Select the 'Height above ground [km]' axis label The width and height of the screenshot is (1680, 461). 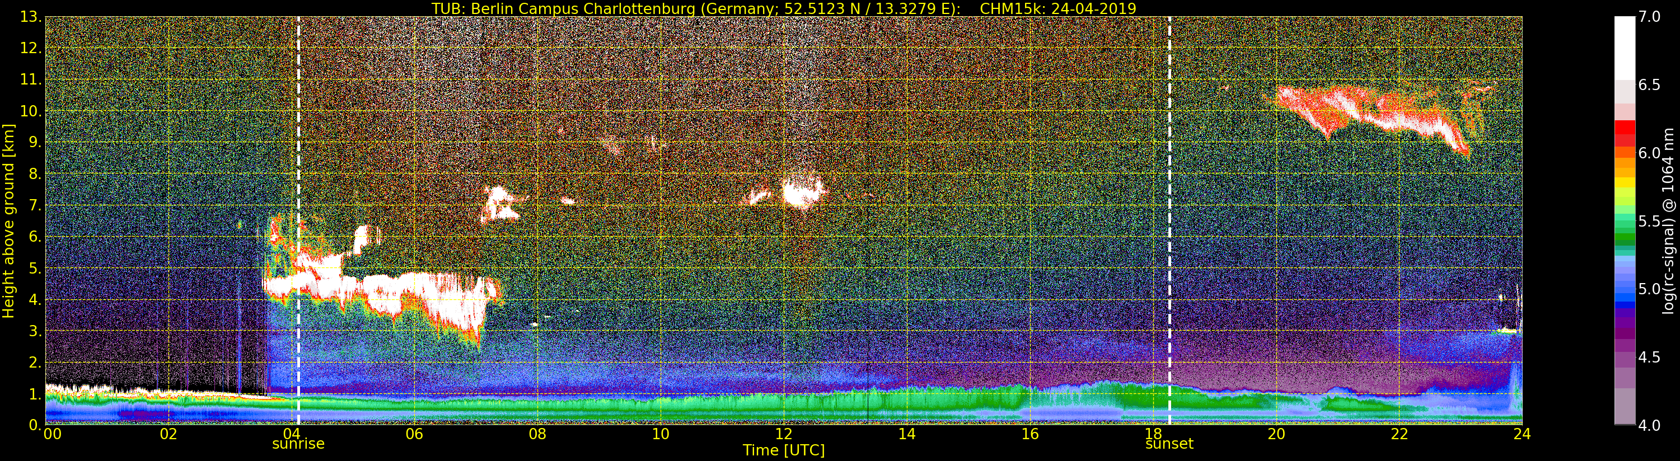pos(8,221)
